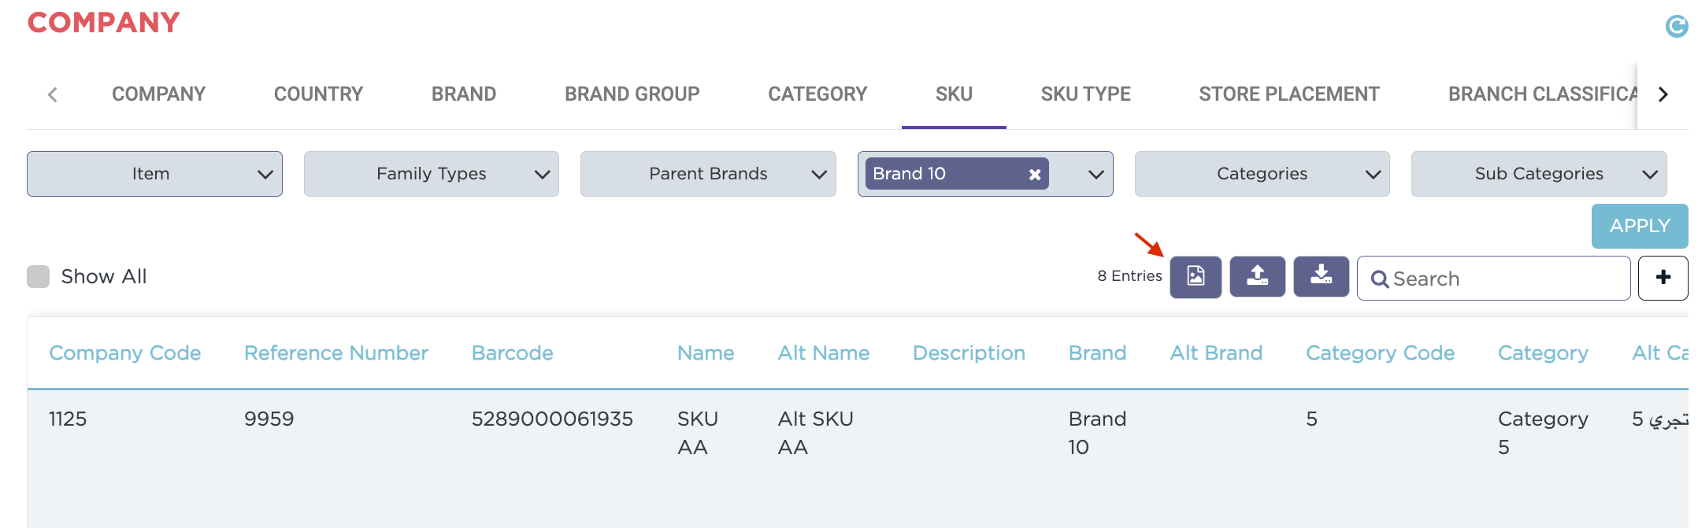
Task: Switch to the SKU TYPE tab
Action: coord(1085,94)
